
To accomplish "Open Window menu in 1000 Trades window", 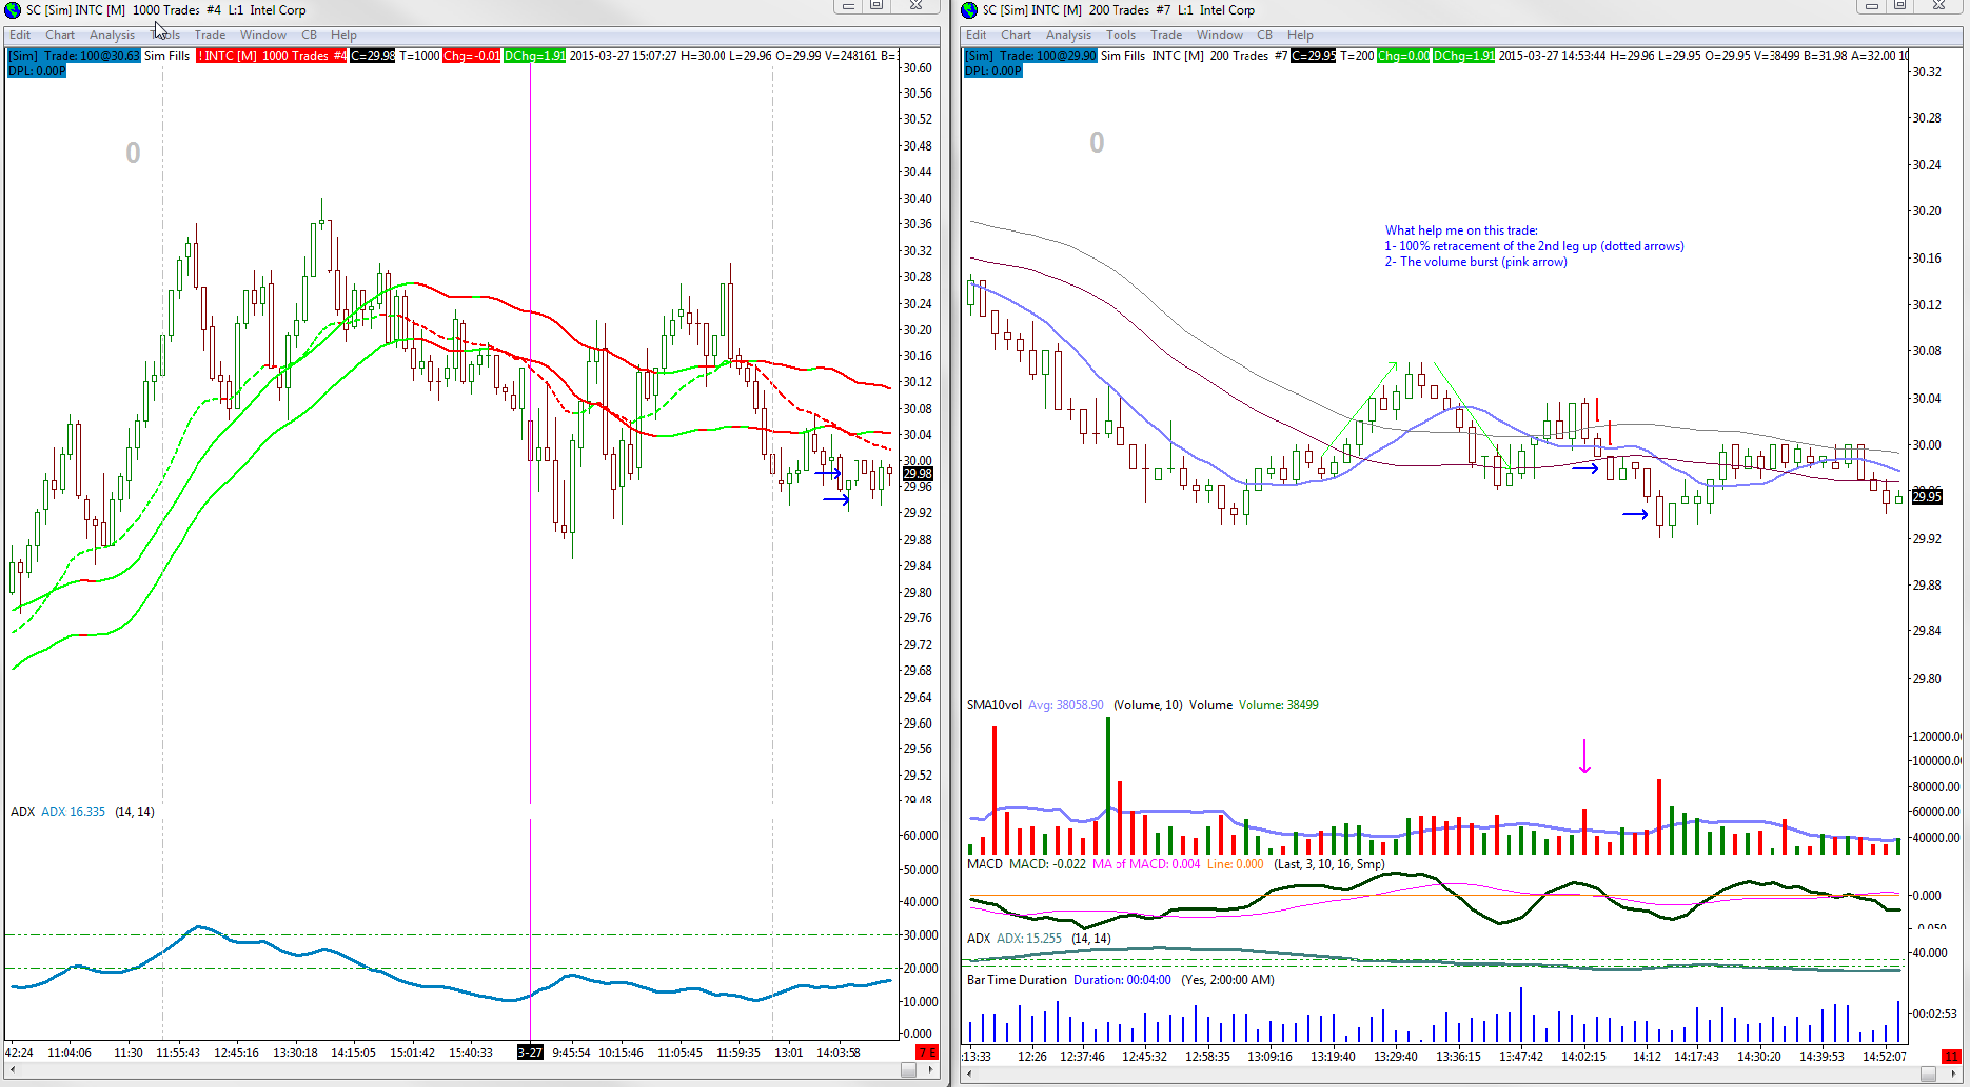I will 263,34.
